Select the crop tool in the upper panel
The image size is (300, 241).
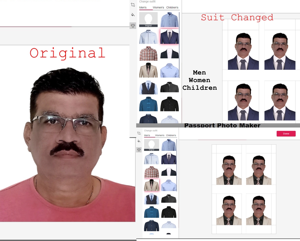tap(133, 5)
